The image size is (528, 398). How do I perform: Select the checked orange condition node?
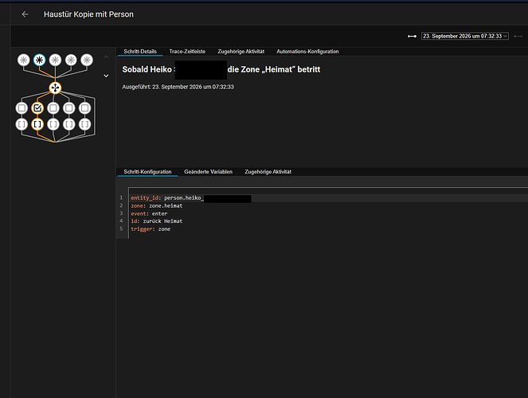(37, 108)
